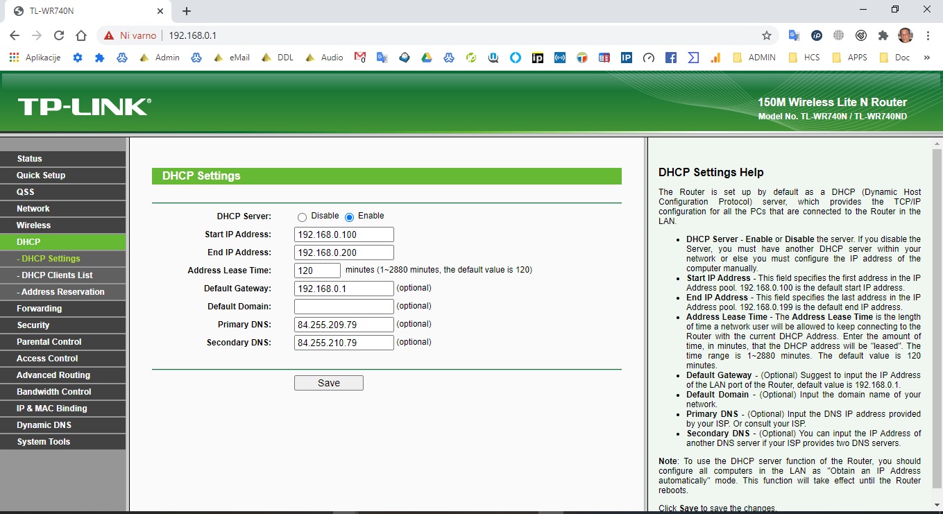Open the wireless signal bookmark icon
Viewport: 943px width, 514px height.
(560, 58)
